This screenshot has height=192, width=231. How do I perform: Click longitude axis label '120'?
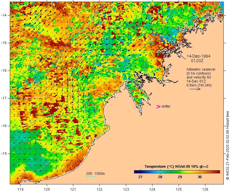tap(47, 189)
